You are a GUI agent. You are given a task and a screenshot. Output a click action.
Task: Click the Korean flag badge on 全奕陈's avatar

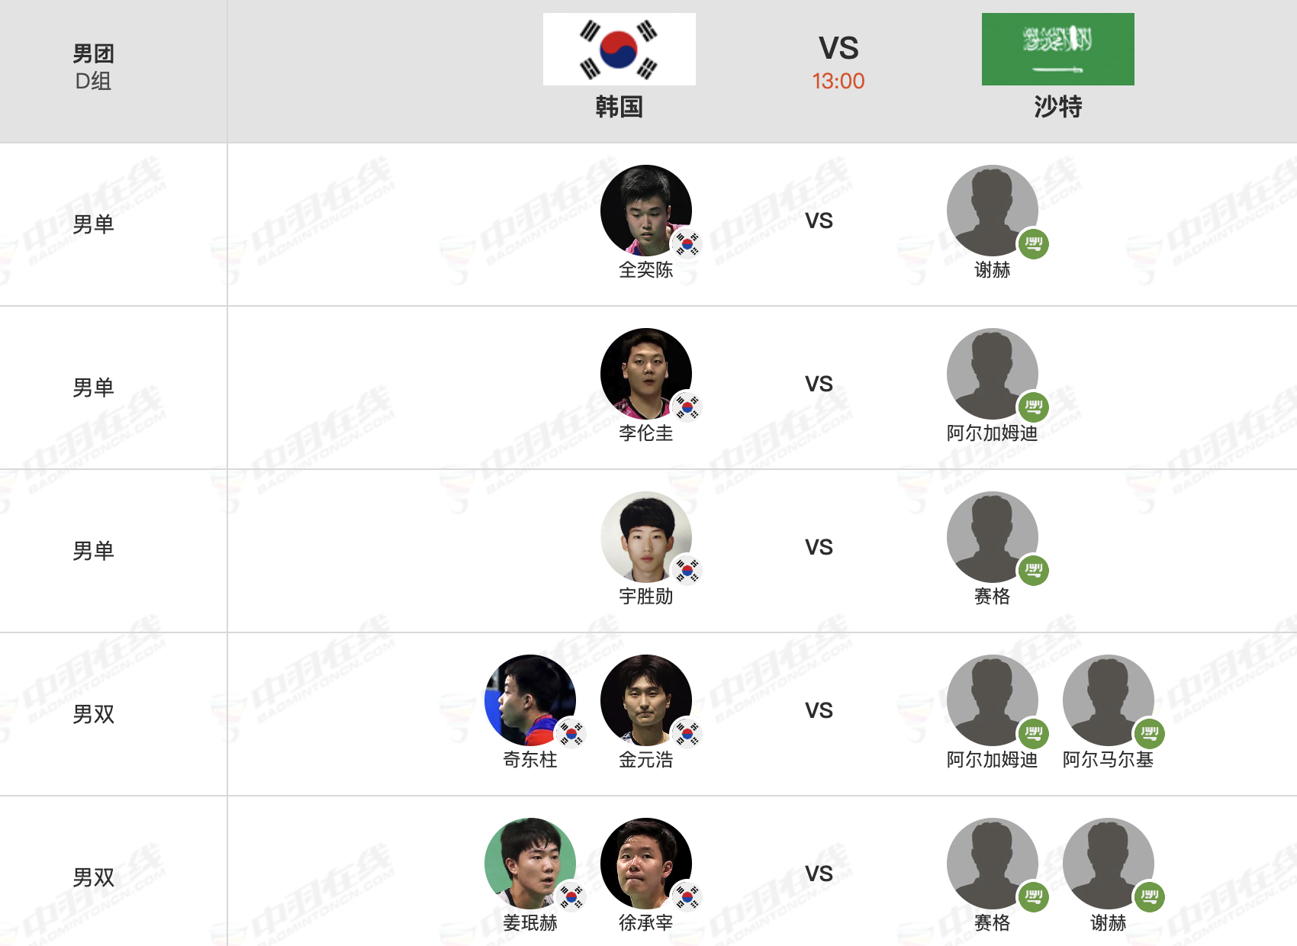coord(687,243)
